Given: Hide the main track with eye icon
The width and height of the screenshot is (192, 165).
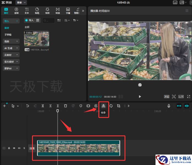Looking at the screenshot, I should (x=14, y=148).
